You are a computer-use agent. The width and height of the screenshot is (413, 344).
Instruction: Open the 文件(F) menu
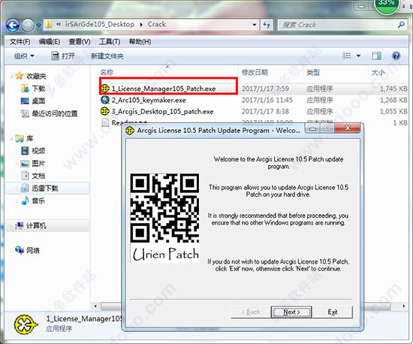20,41
